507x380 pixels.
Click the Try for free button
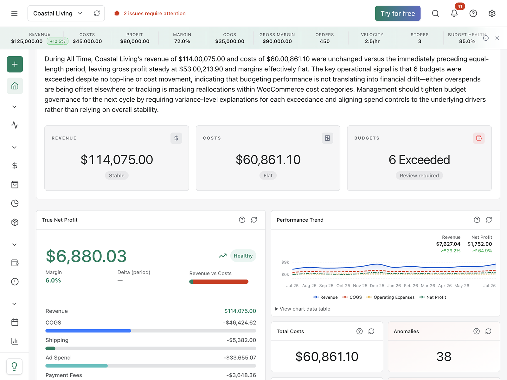(398, 13)
